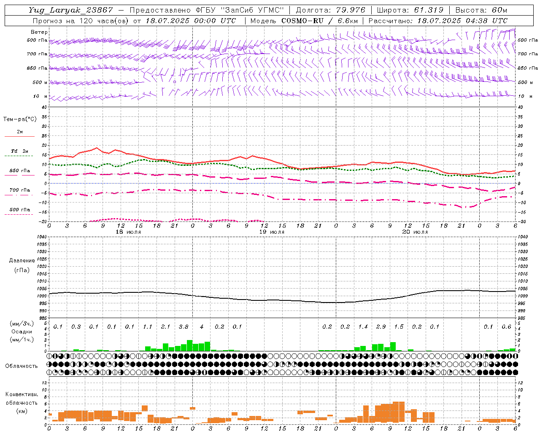The width and height of the screenshot is (540, 432).
Task: Click the Давление pressure panel label
Action: pyautogui.click(x=22, y=260)
